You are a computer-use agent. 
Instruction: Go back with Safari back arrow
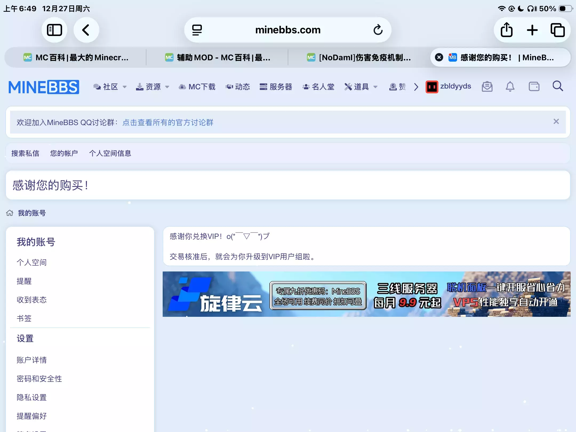pyautogui.click(x=86, y=30)
